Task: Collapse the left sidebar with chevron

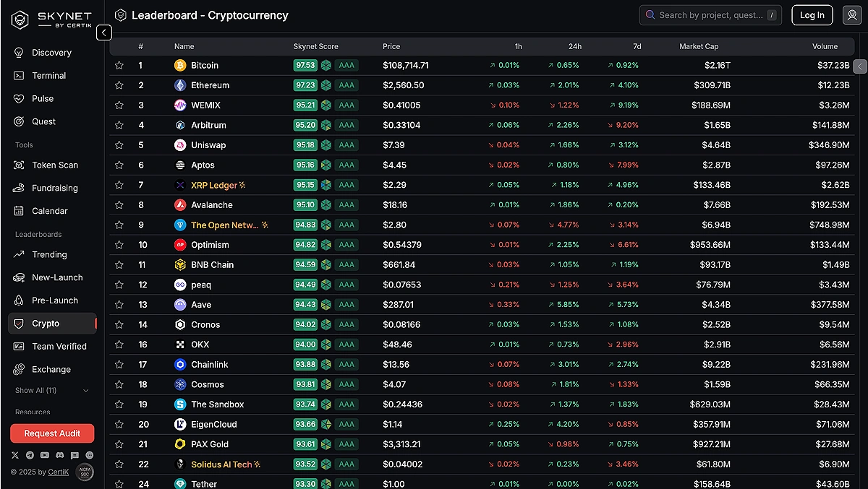Action: [104, 33]
